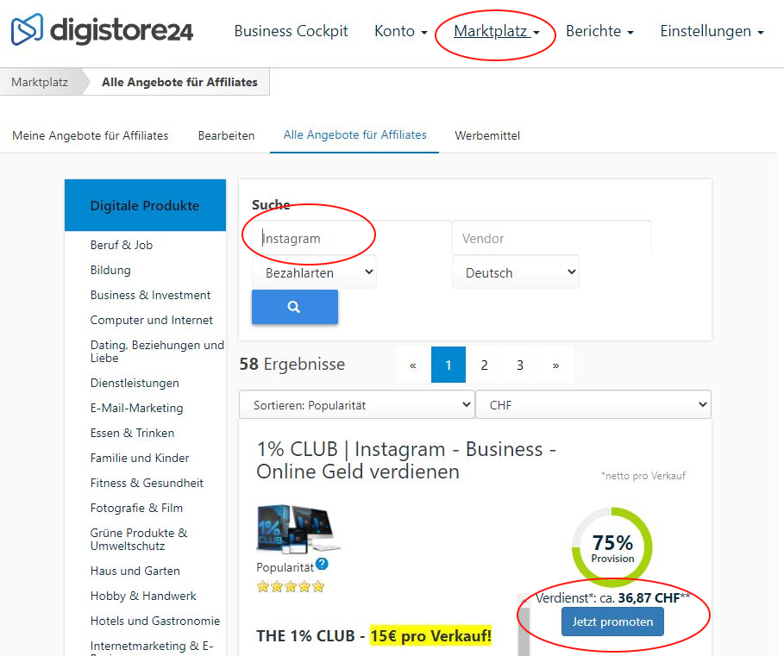784x656 pixels.
Task: Go to results page 3
Action: pos(520,365)
